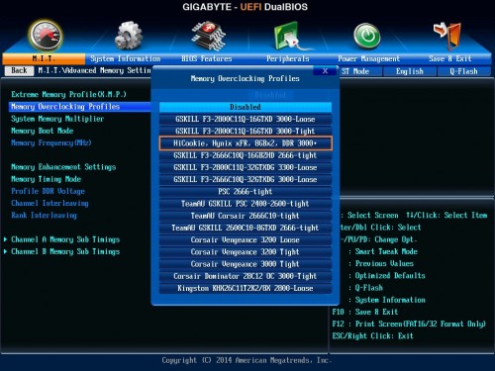Select Corsair Vengeance 3000 Tight profile
Image resolution: width=495 pixels, height=371 pixels.
(x=246, y=264)
